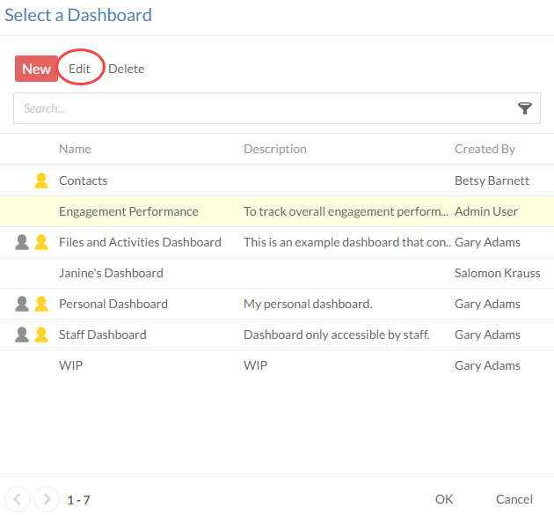This screenshot has width=554, height=515.
Task: Focus the Search input field
Action: pos(264,108)
